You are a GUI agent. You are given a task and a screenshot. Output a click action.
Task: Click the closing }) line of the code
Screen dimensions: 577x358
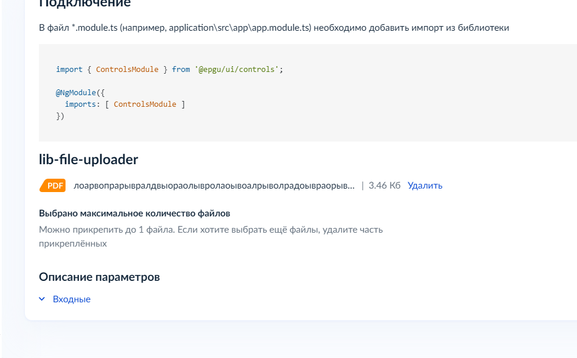point(60,116)
